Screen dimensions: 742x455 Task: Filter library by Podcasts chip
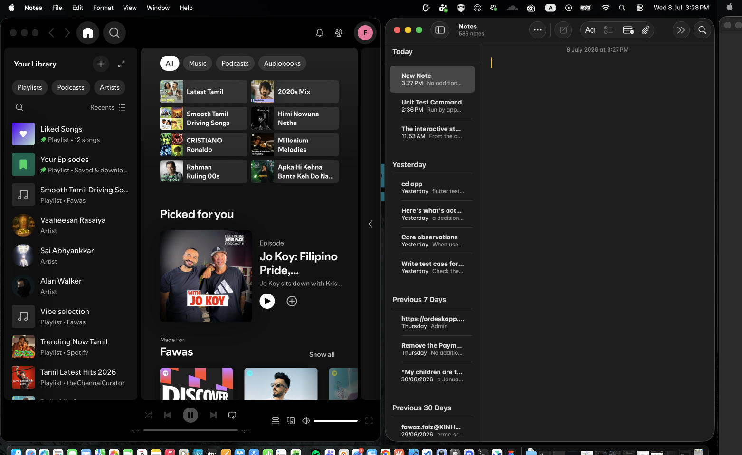click(x=71, y=87)
